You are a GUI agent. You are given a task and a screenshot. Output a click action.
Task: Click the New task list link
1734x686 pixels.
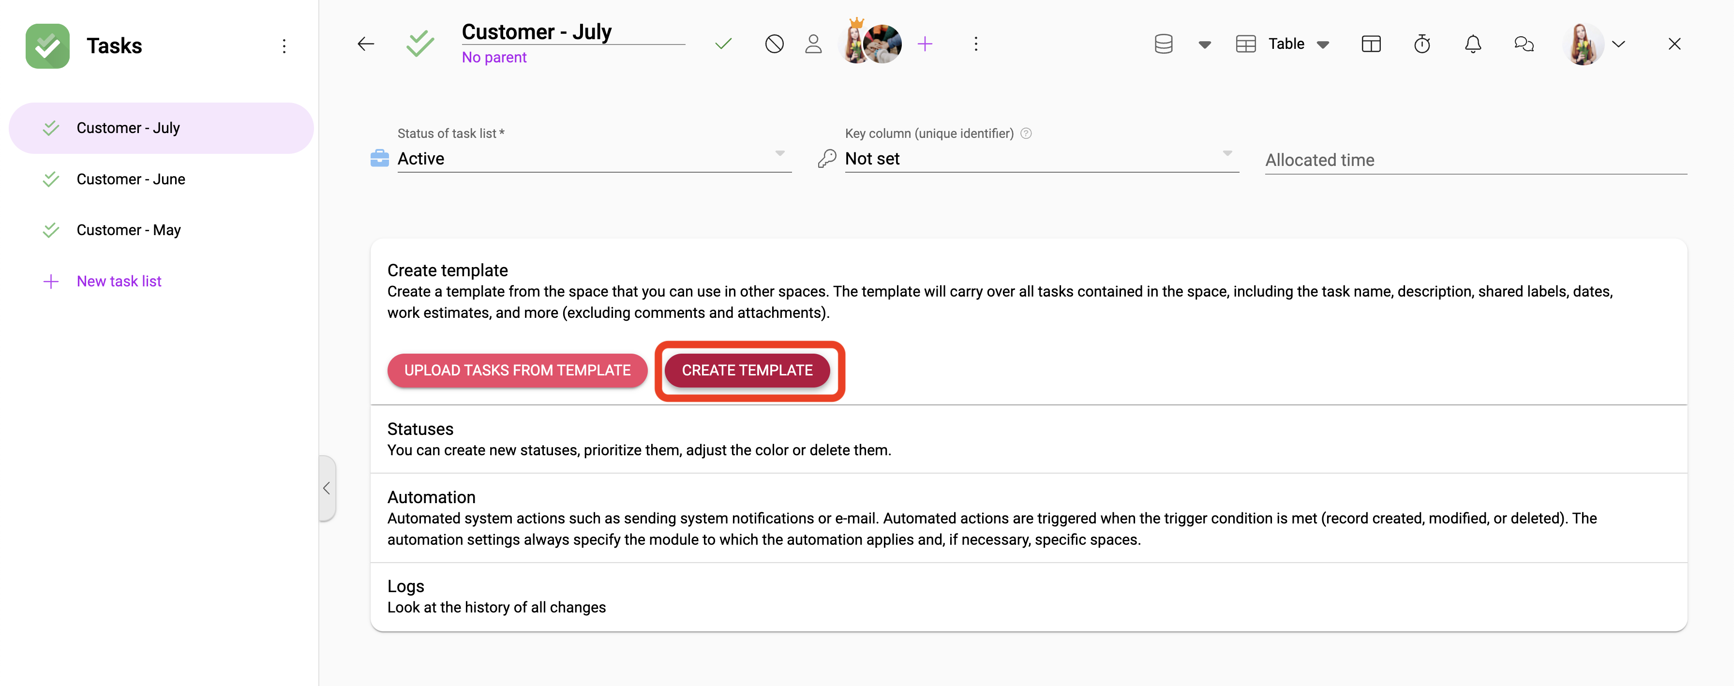click(119, 282)
